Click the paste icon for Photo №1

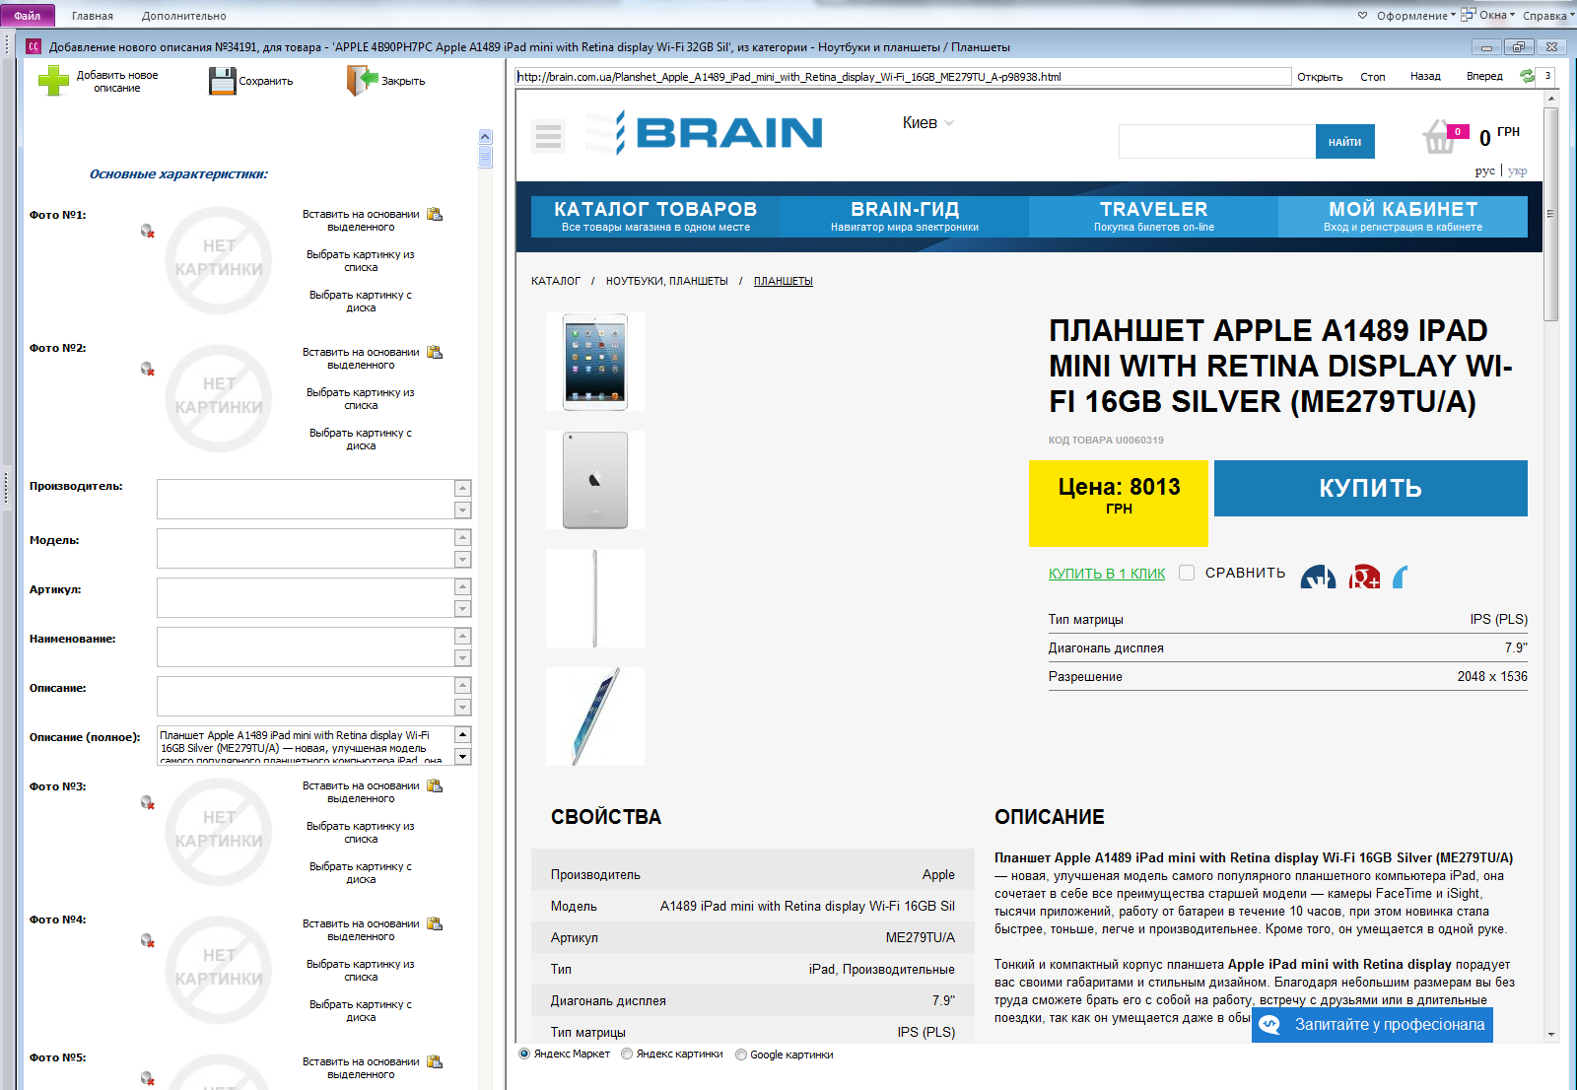(x=435, y=214)
